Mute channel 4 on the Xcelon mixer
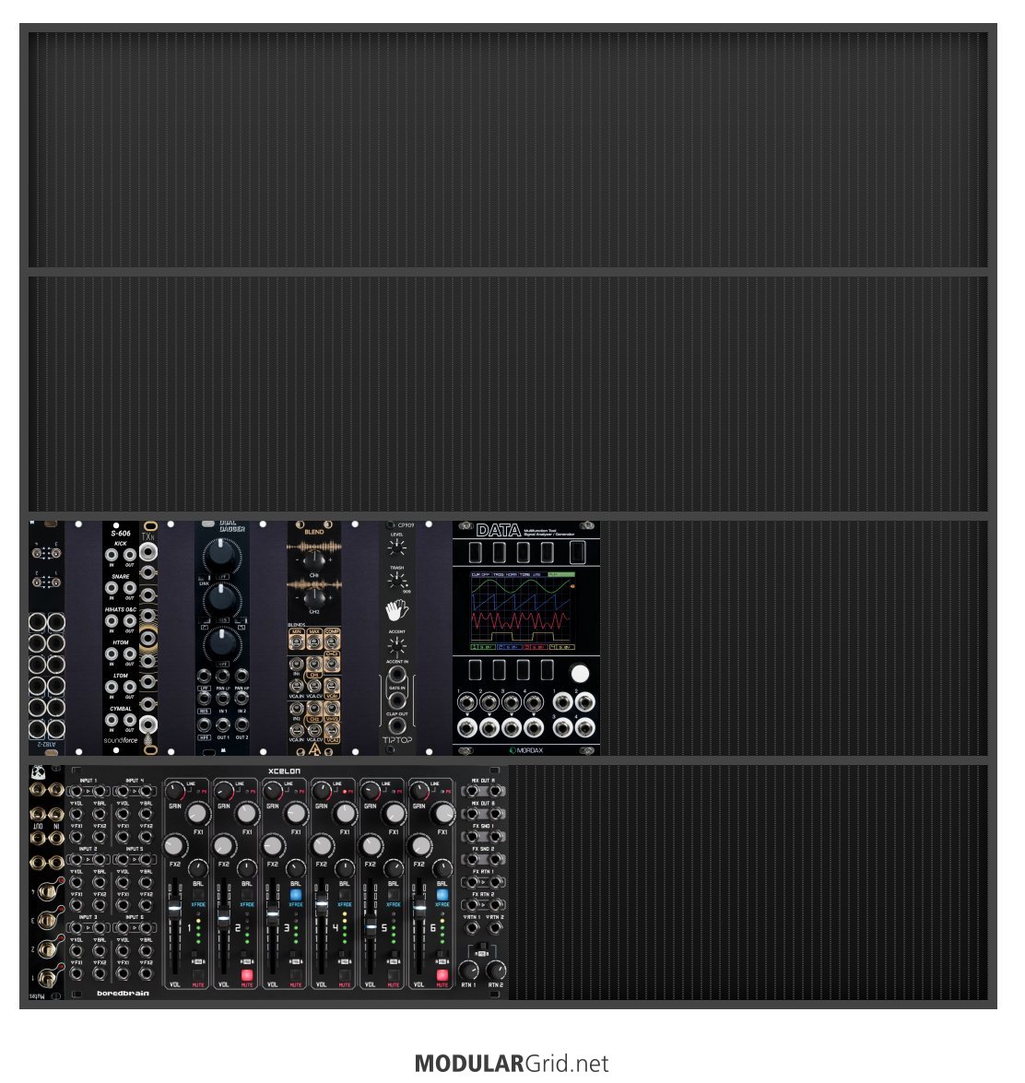This screenshot has width=1025, height=1083. 345,975
